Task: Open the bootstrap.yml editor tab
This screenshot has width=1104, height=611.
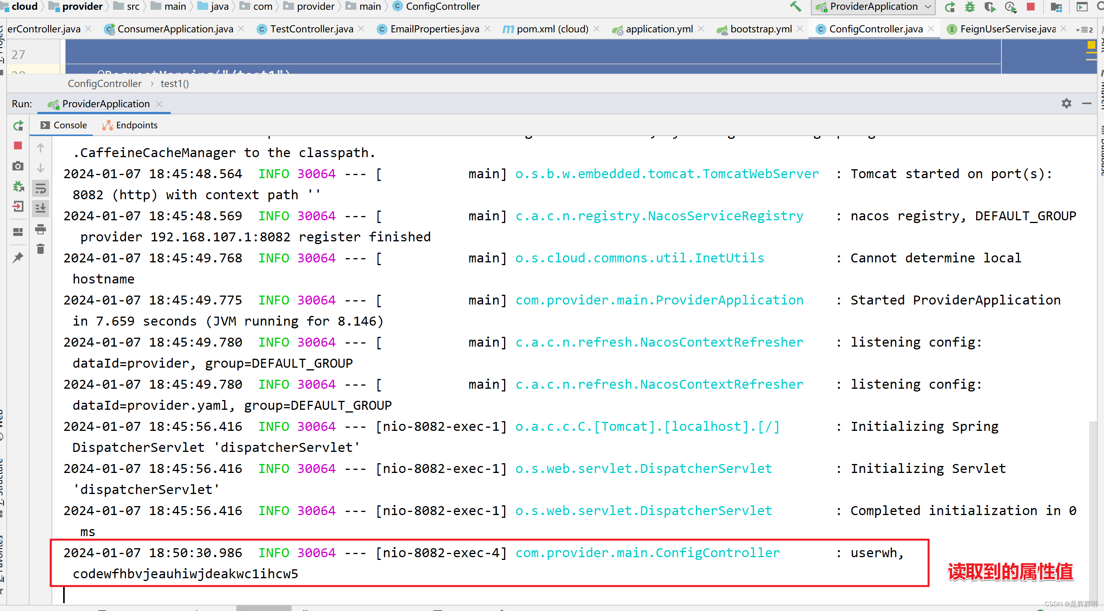Action: [x=760, y=29]
